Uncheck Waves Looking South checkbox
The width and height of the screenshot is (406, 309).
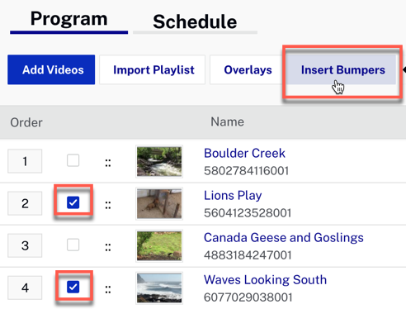coord(73,287)
